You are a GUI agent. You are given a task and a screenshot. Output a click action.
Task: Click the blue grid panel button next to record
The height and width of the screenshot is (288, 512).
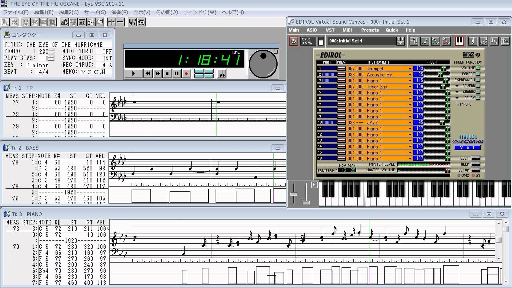204,73
